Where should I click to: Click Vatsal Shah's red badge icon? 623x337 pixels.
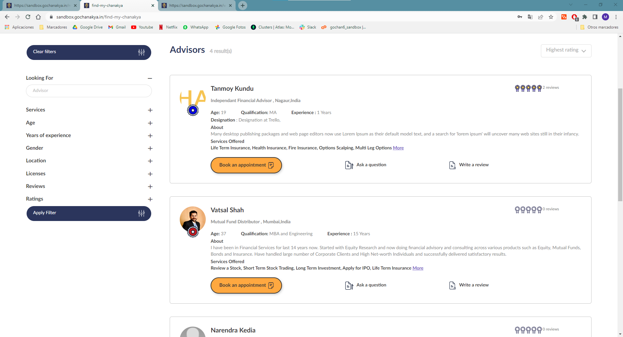pyautogui.click(x=193, y=232)
